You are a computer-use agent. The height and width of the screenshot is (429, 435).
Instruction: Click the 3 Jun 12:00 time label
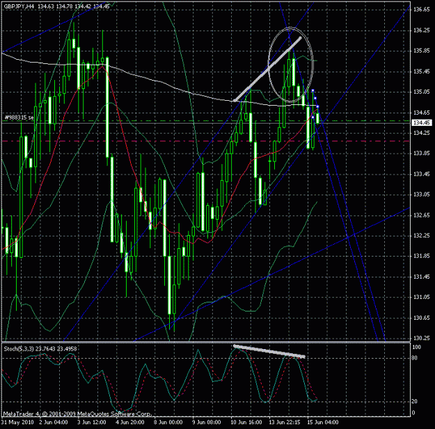[x=92, y=422]
